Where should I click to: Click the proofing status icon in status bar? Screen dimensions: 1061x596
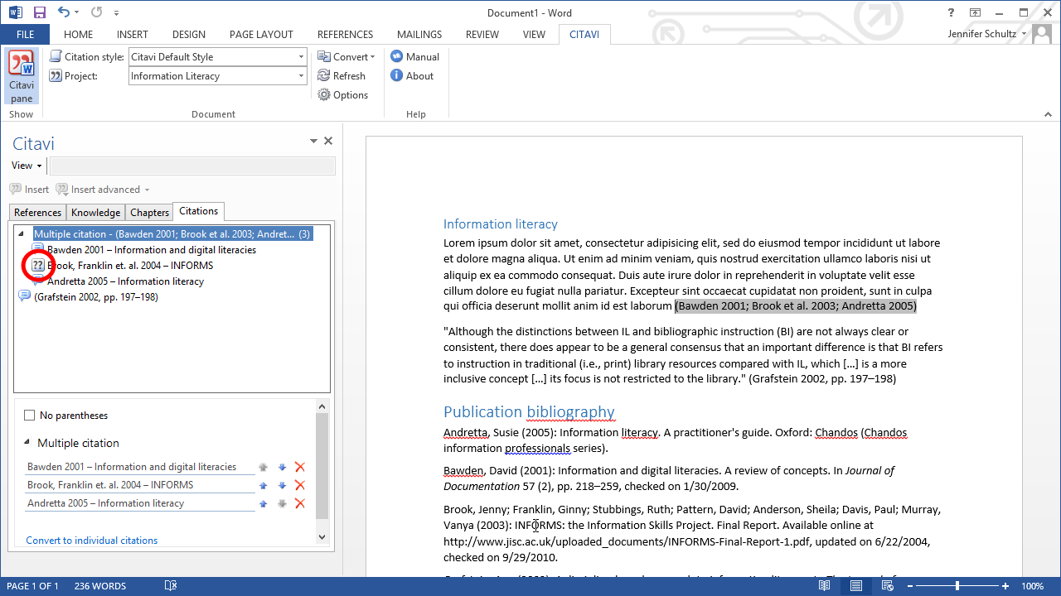tap(170, 585)
